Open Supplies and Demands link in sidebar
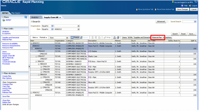This screenshot has height=111, width=199. 11,38
